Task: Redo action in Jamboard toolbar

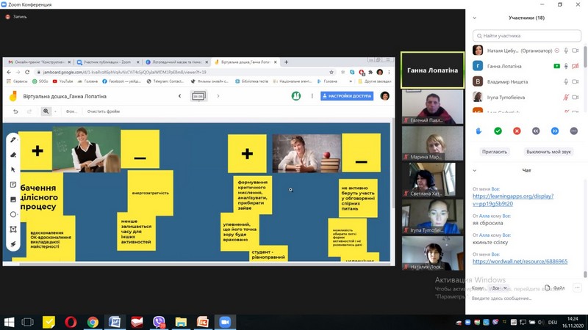Action: (29, 111)
